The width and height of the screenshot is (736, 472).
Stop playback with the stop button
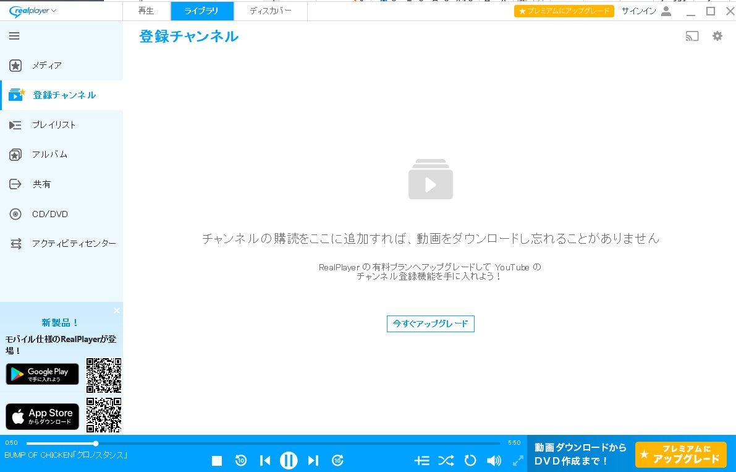tap(217, 461)
